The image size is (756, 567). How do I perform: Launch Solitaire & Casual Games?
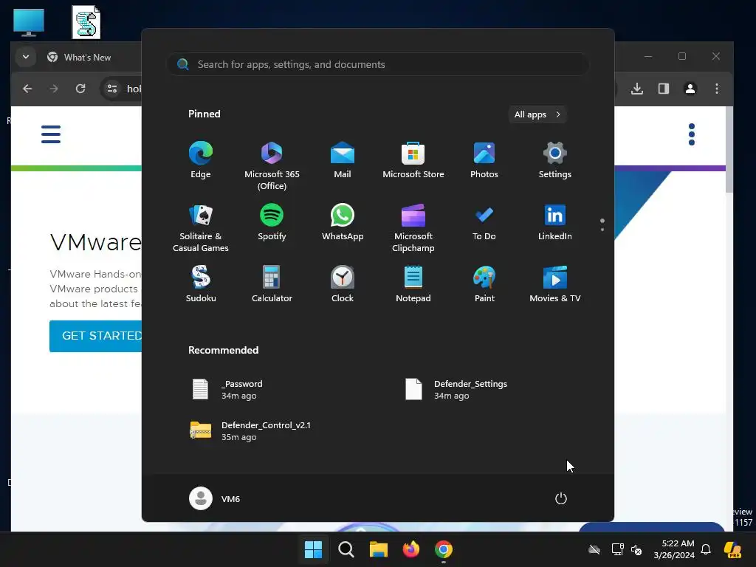[201, 227]
